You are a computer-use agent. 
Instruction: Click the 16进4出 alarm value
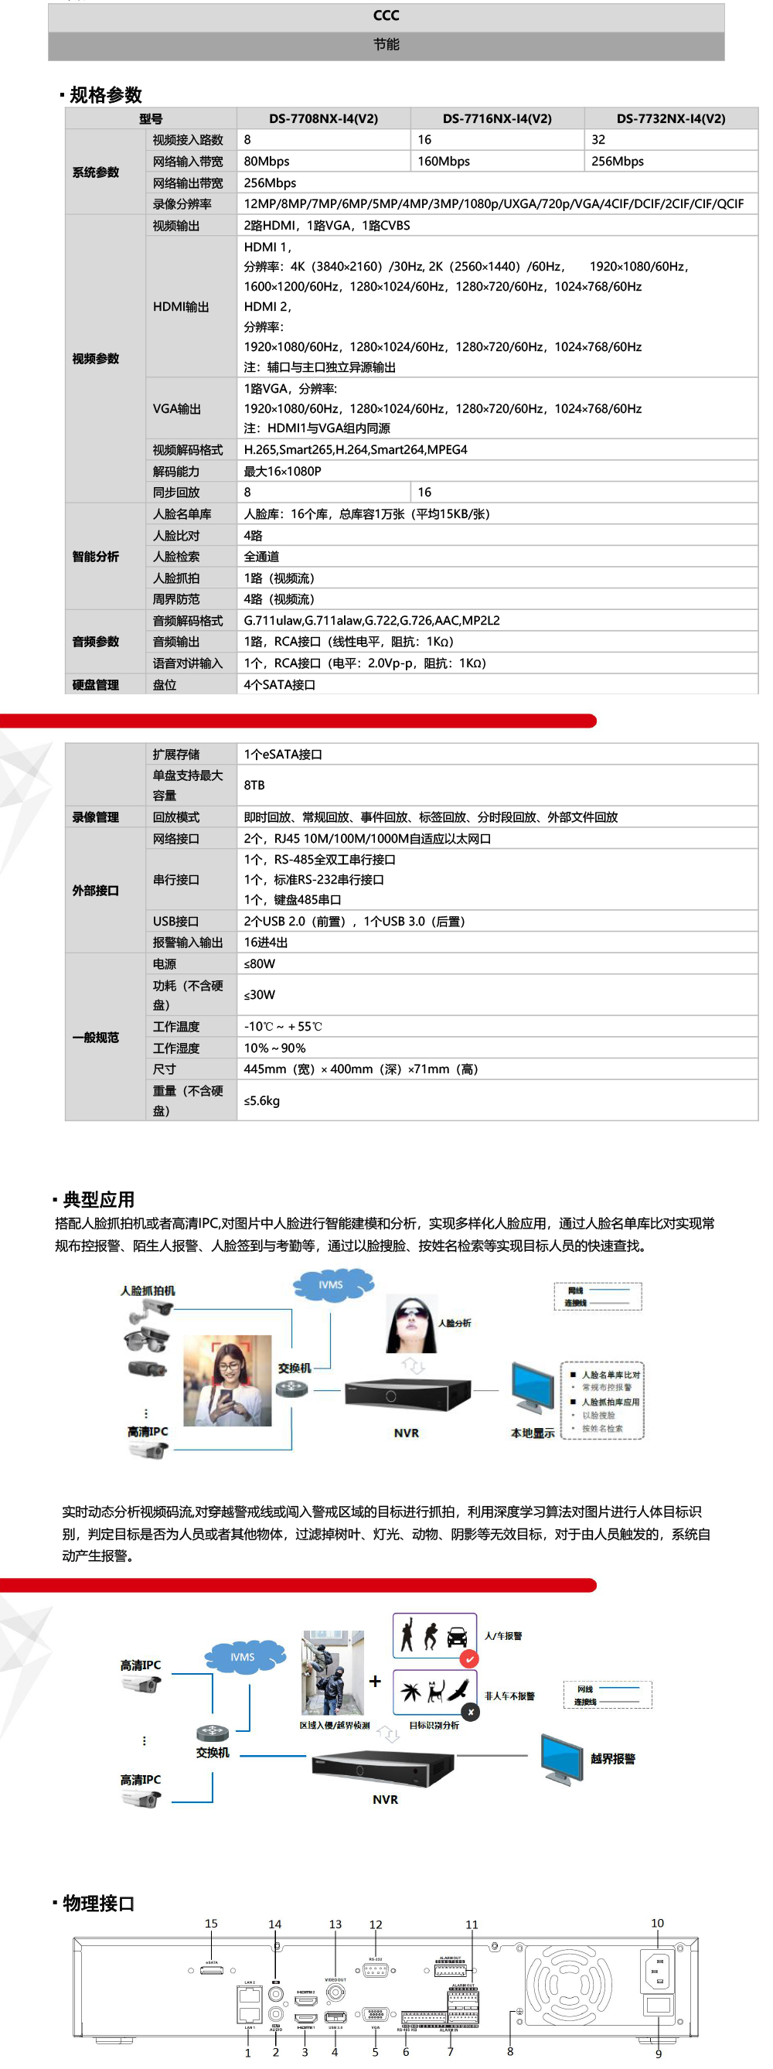tap(266, 943)
